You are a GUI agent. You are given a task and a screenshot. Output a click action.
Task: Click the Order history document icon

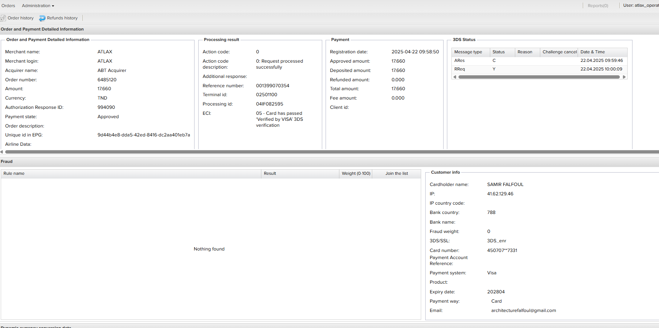(x=3, y=18)
